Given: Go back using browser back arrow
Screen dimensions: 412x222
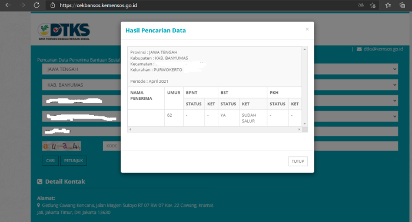Looking at the screenshot, I should (8, 5).
